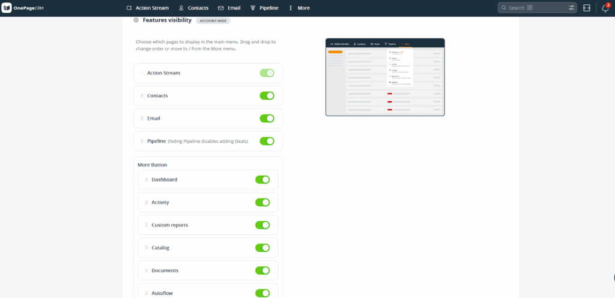Image resolution: width=615 pixels, height=298 pixels.
Task: Click the Pipeline funnel icon in navbar
Action: pos(253,8)
